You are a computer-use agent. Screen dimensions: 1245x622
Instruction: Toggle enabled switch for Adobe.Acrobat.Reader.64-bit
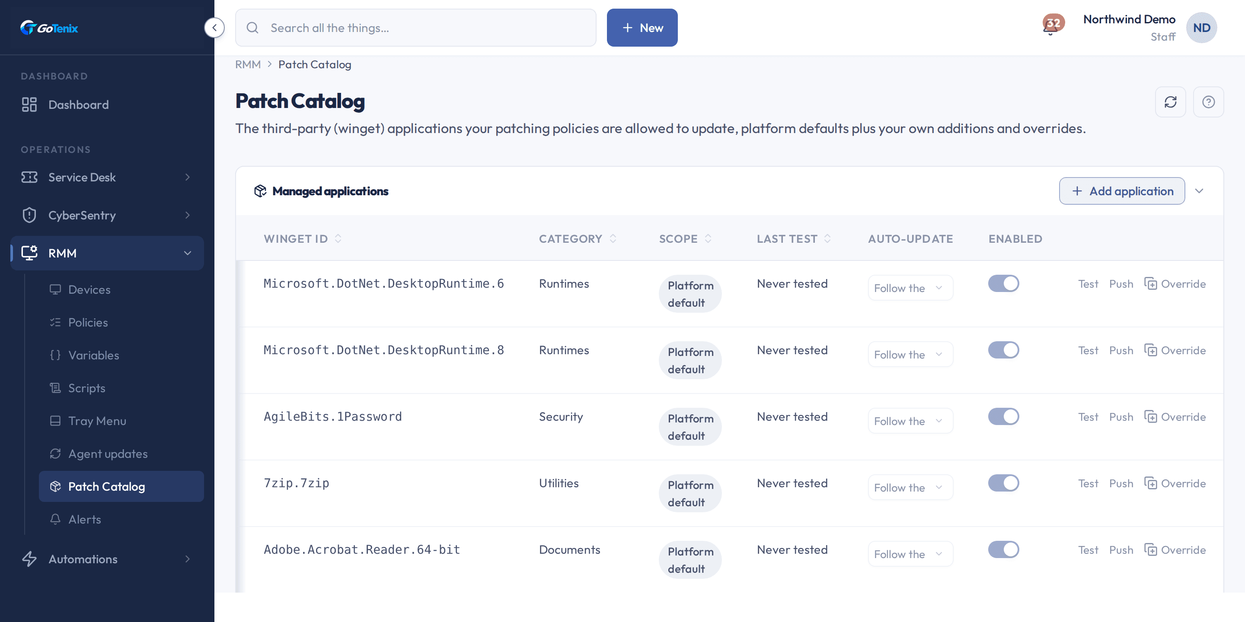coord(1003,549)
